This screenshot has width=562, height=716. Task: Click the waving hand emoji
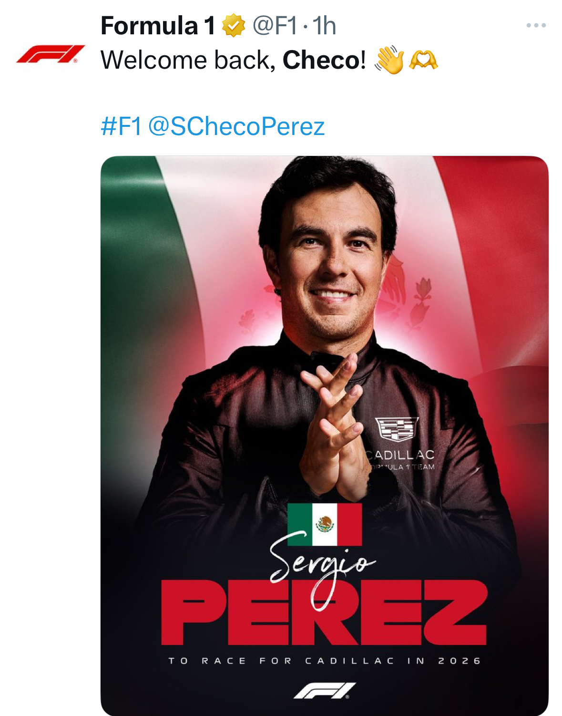click(x=389, y=60)
